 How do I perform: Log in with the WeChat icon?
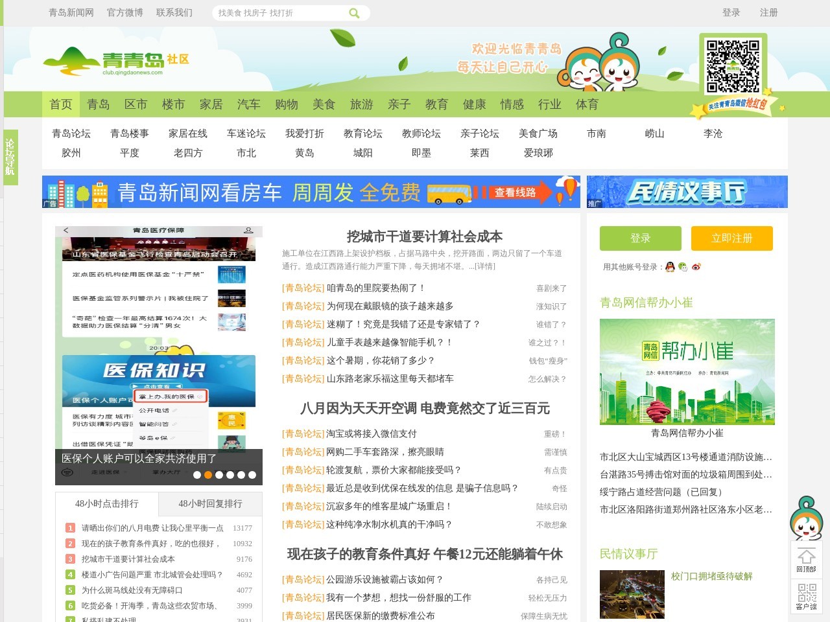(683, 267)
